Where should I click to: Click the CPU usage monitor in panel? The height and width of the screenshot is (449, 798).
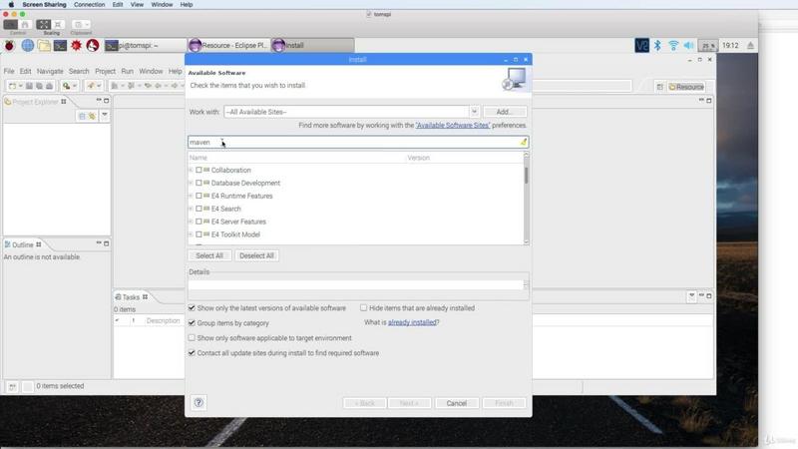click(708, 45)
